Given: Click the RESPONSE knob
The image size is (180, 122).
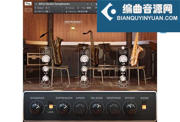Looking at the screenshot, I should (x=113, y=108).
